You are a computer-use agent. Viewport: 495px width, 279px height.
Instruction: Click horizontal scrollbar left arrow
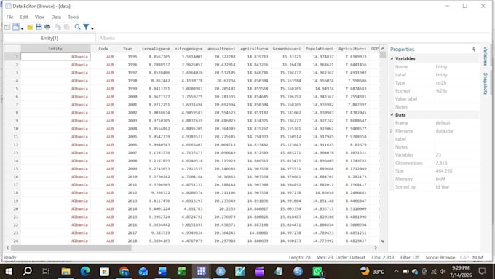pos(7,248)
